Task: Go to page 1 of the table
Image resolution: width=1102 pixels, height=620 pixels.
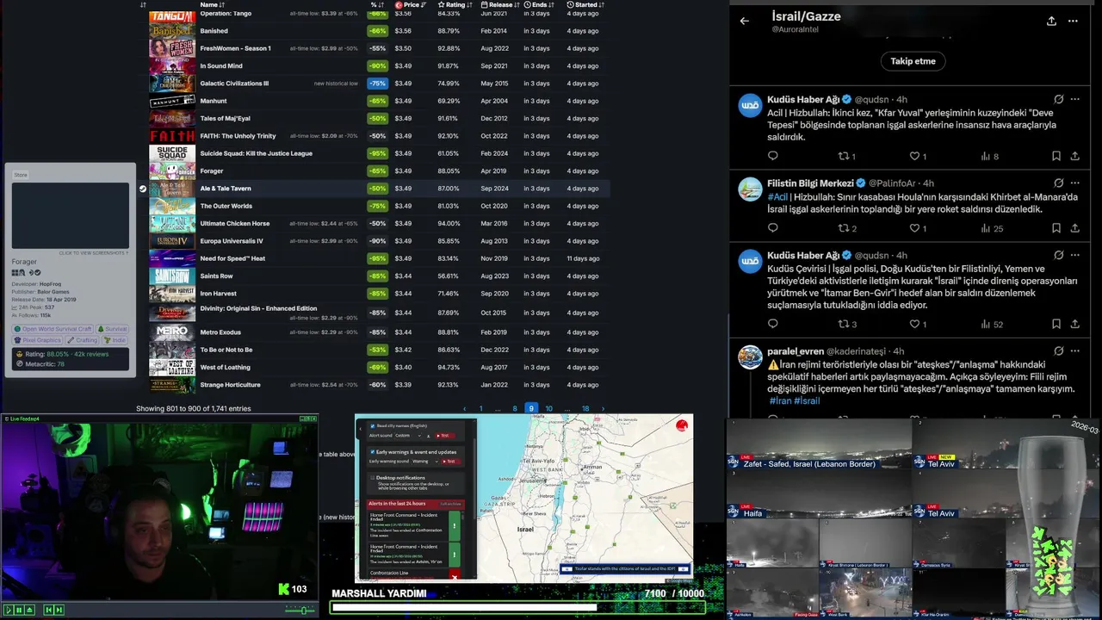Action: pos(481,409)
